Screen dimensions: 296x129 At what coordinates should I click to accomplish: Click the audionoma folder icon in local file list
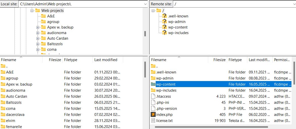(3, 90)
